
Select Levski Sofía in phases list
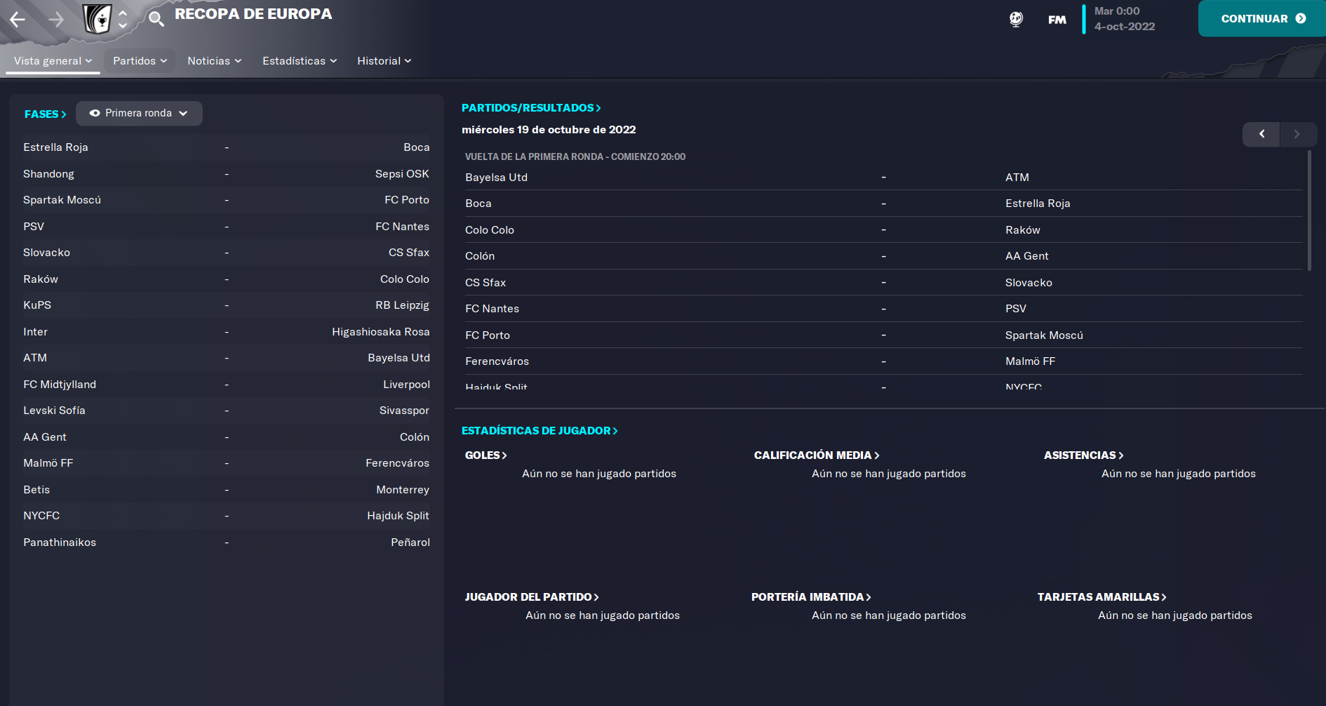coord(54,411)
